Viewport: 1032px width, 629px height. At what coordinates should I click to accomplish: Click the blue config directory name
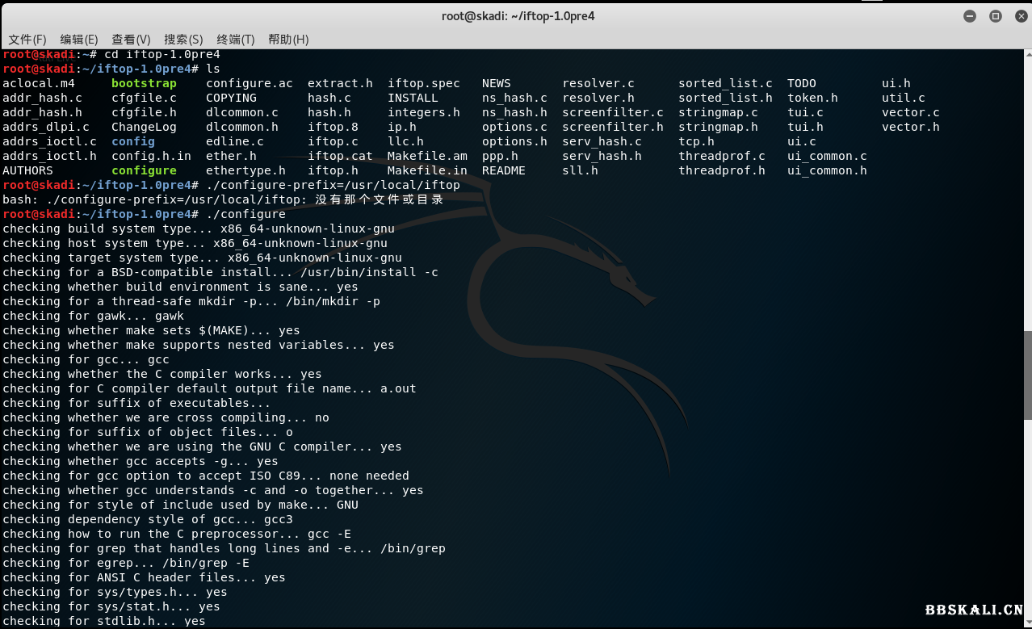pyautogui.click(x=132, y=141)
